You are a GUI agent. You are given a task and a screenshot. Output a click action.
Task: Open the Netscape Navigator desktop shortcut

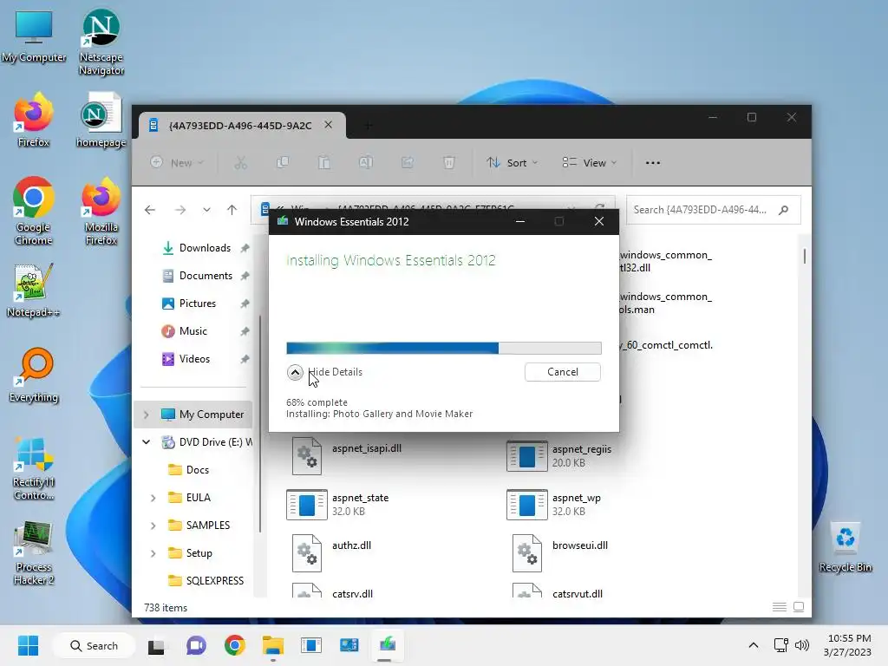[101, 42]
